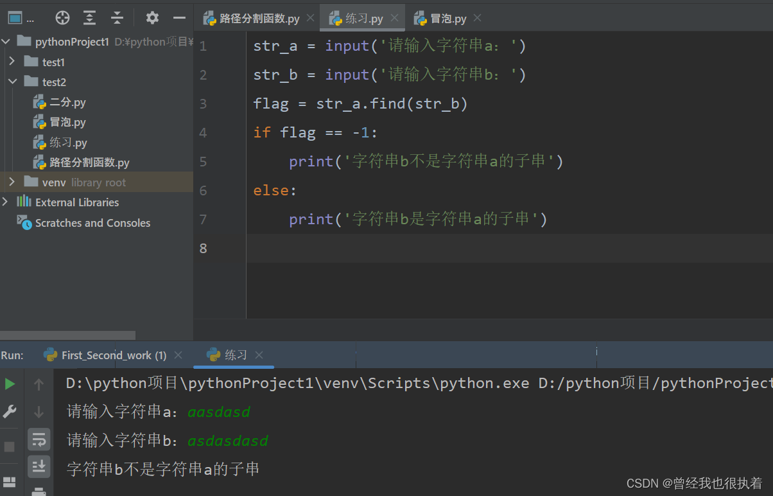
Task: Select the test1 folder
Action: point(53,62)
